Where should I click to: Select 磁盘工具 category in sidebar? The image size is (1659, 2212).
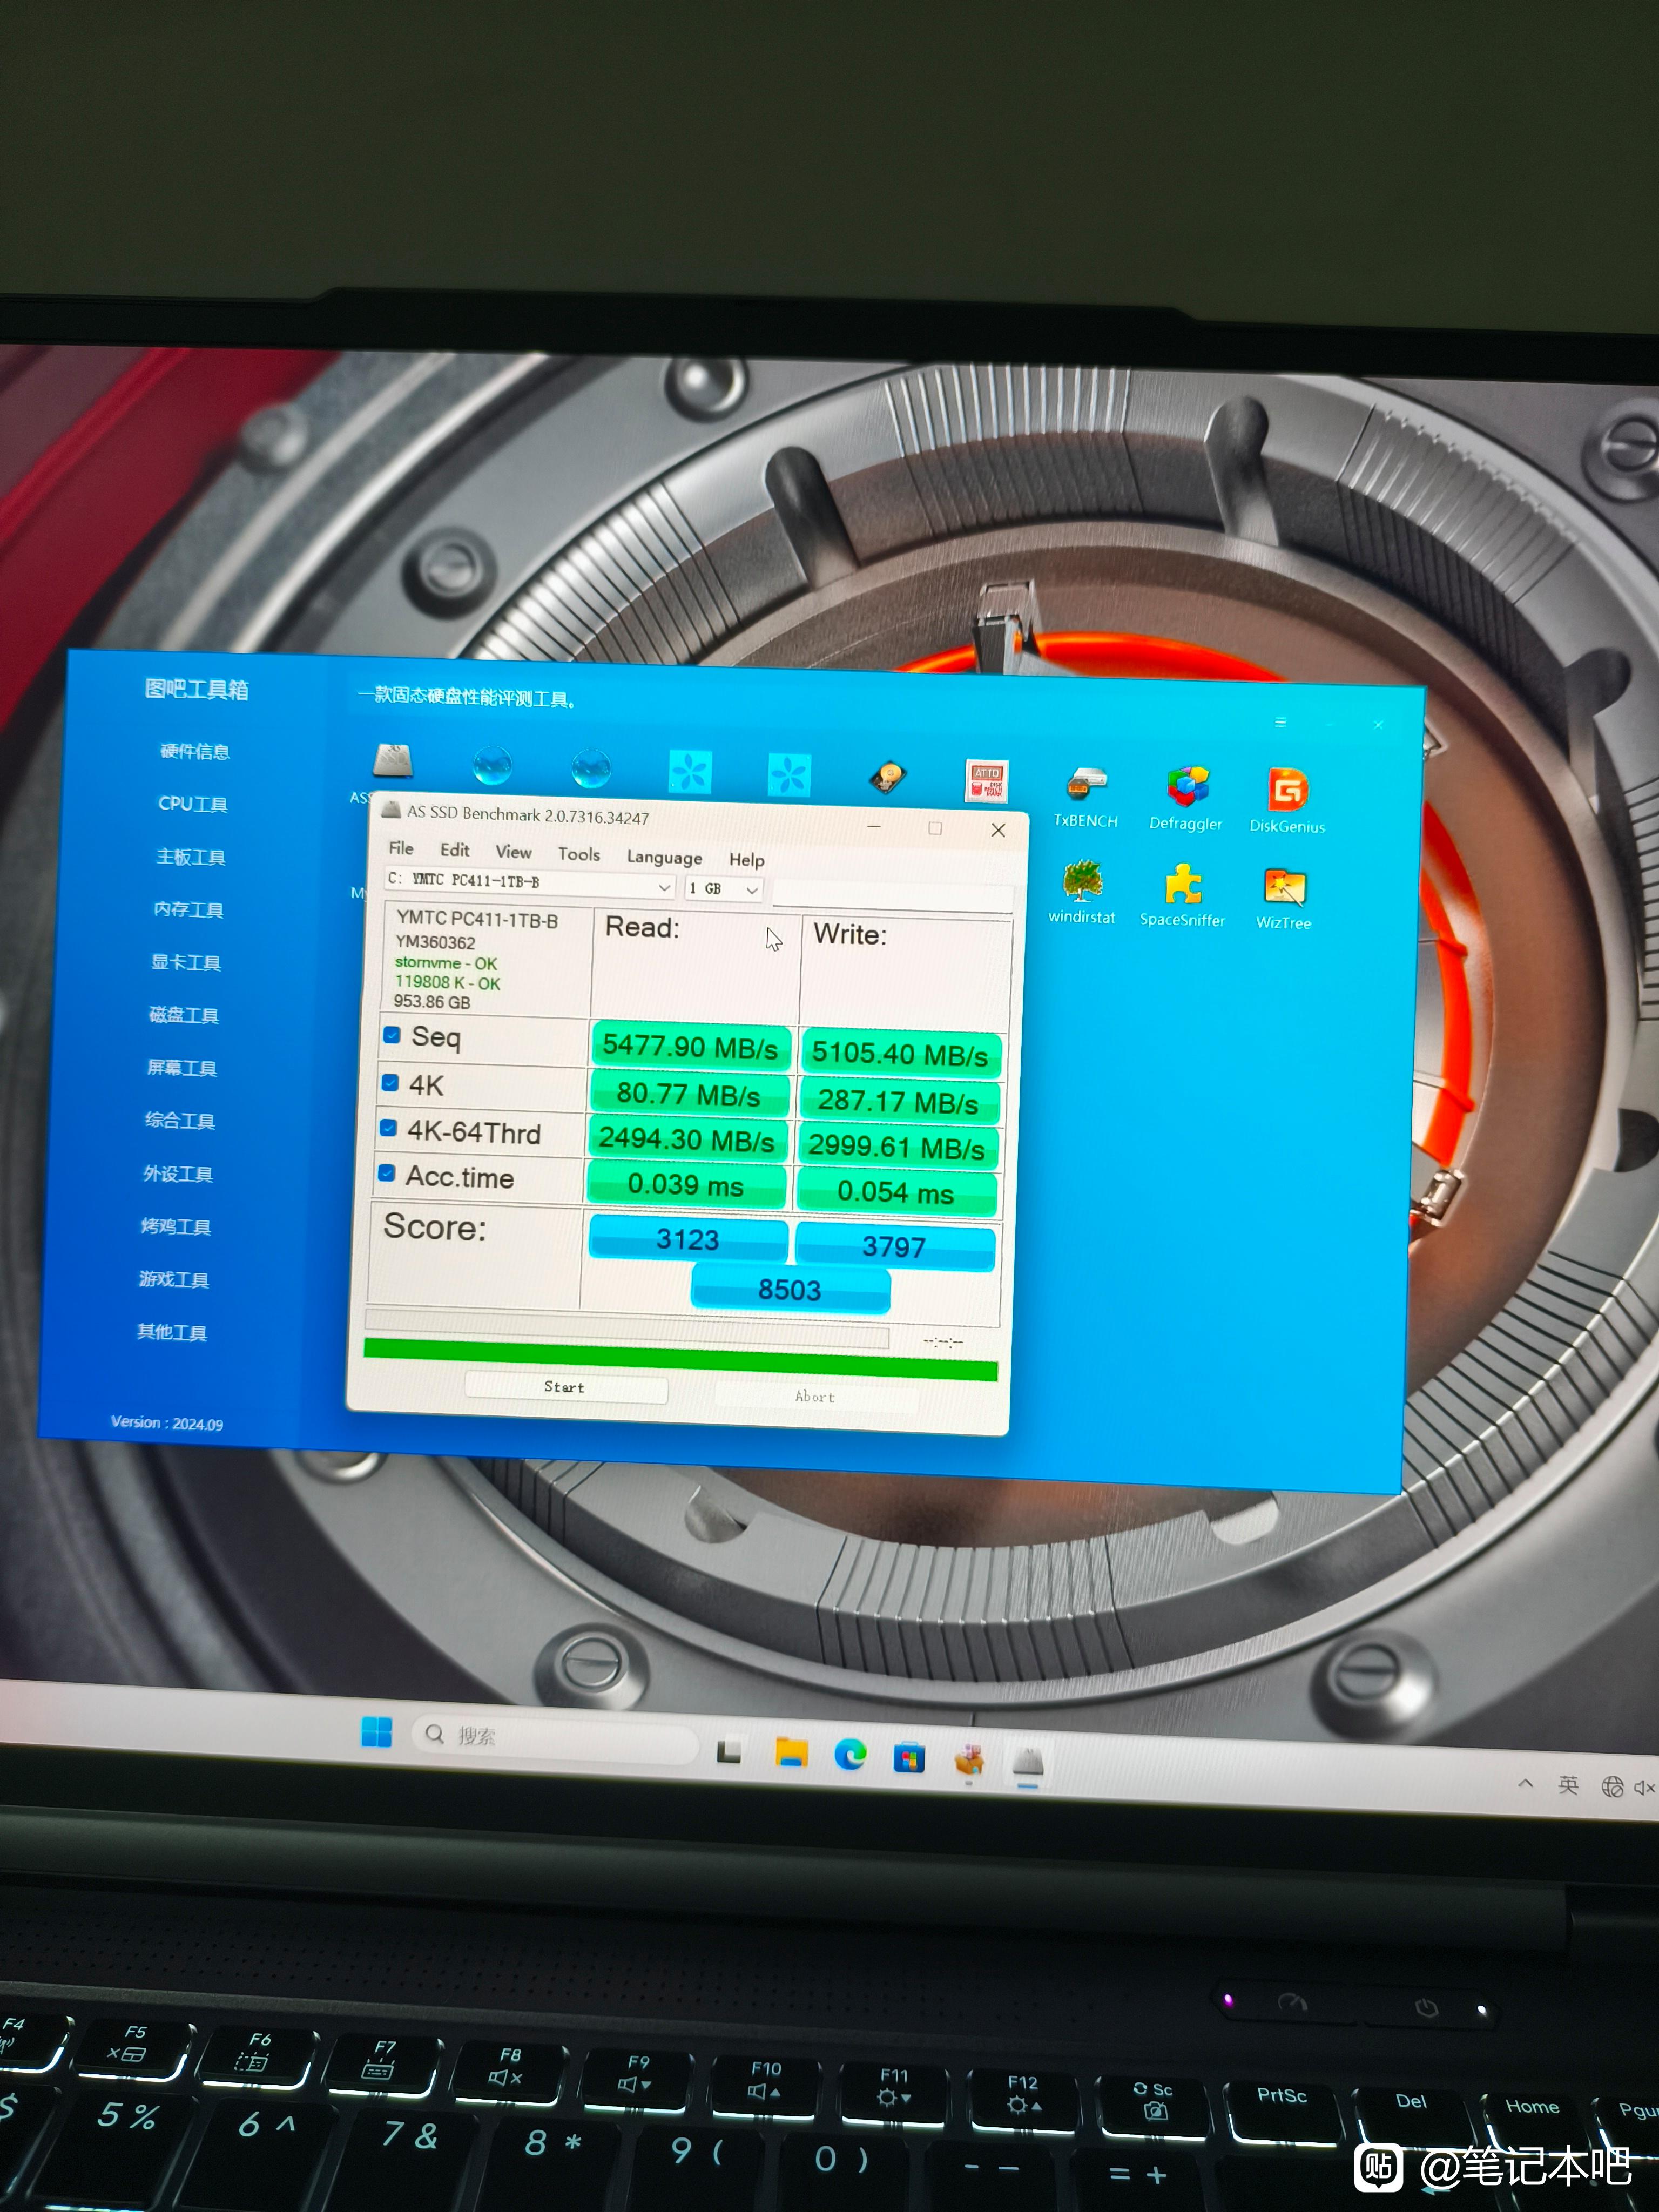[184, 1015]
